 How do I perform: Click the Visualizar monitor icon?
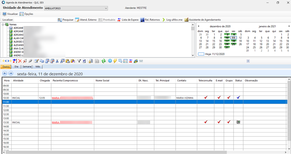tap(5, 14)
